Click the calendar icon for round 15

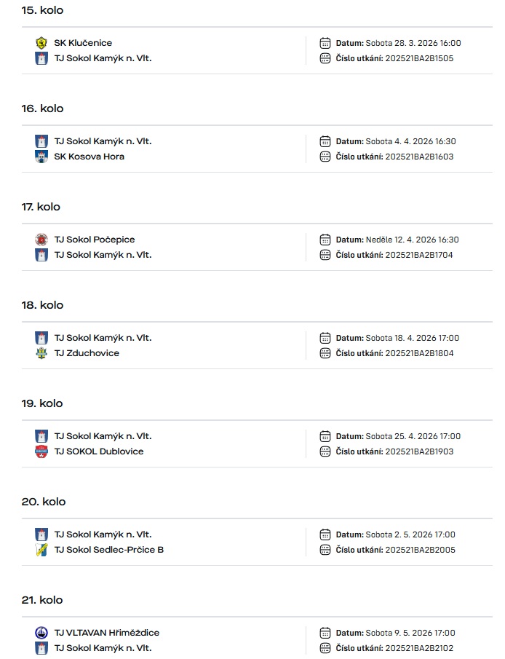[x=325, y=43]
